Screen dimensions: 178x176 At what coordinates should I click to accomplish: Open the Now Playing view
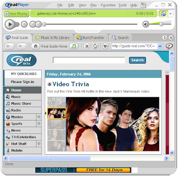tap(16, 14)
